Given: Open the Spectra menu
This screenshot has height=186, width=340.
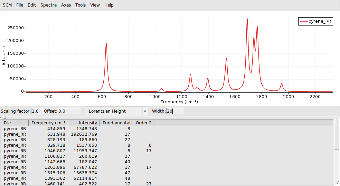Looking at the screenshot, I should (48, 5).
